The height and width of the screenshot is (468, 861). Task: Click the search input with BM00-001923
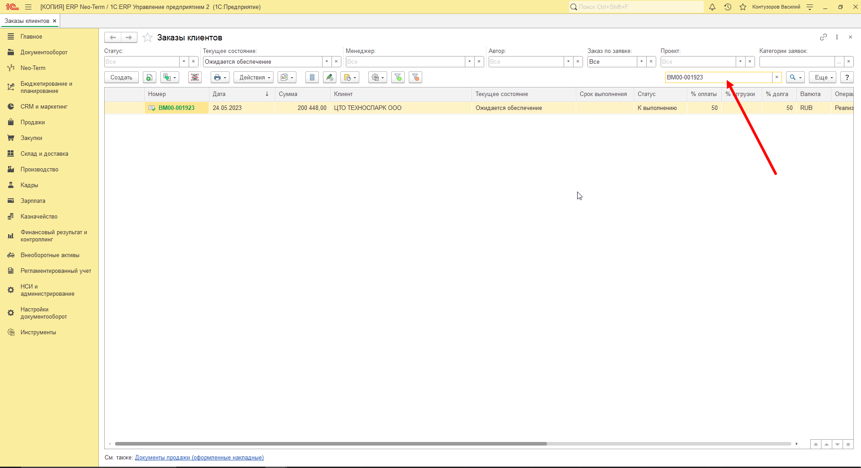click(718, 77)
